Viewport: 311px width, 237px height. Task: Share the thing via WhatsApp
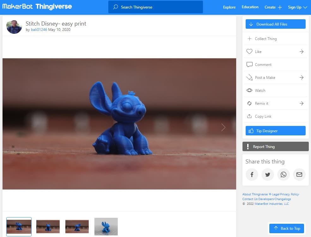pyautogui.click(x=283, y=175)
